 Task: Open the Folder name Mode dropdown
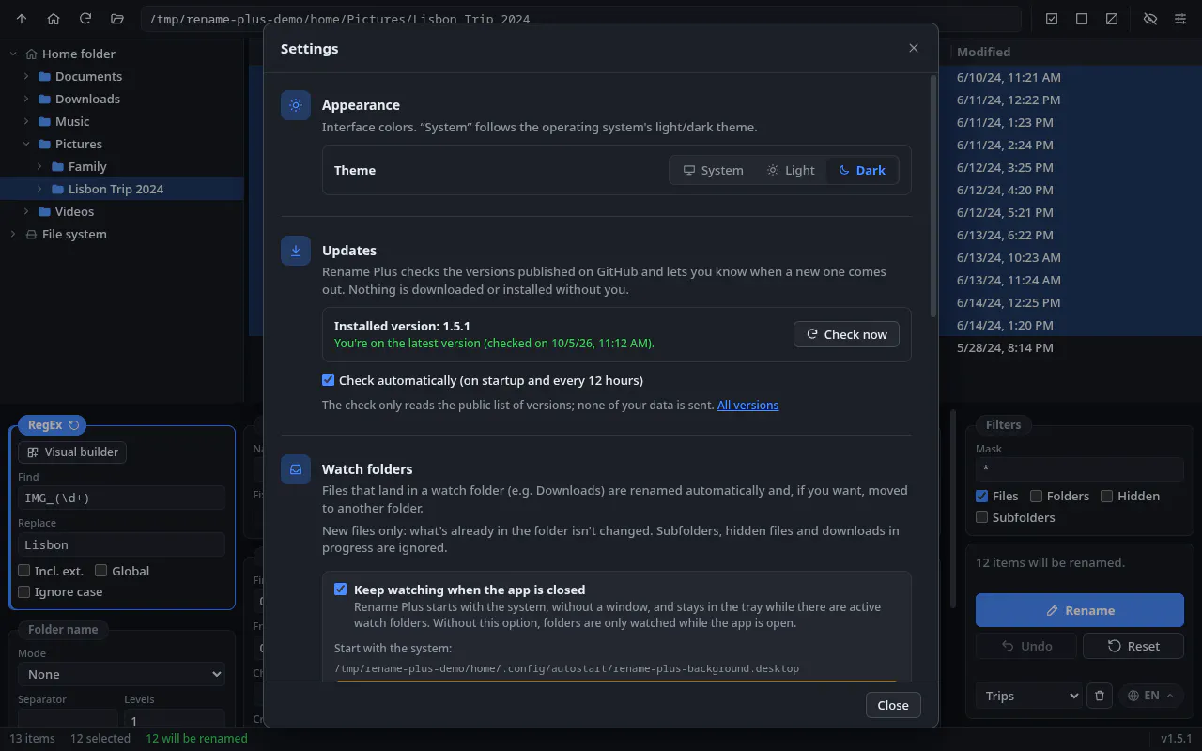122,674
